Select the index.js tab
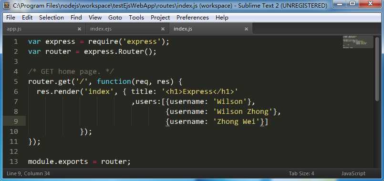Viewport: 384px width, 181px height. click(211, 29)
